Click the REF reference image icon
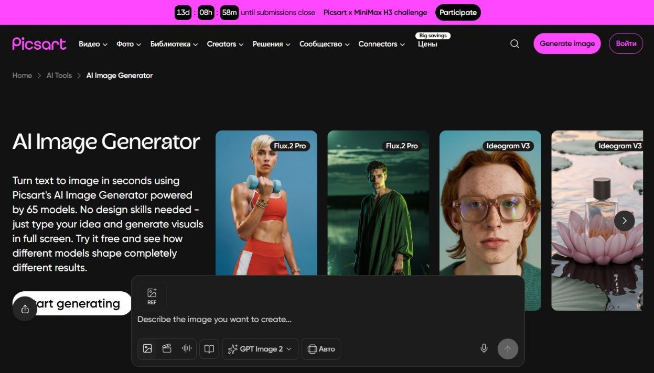This screenshot has height=373, width=654. coord(152,296)
